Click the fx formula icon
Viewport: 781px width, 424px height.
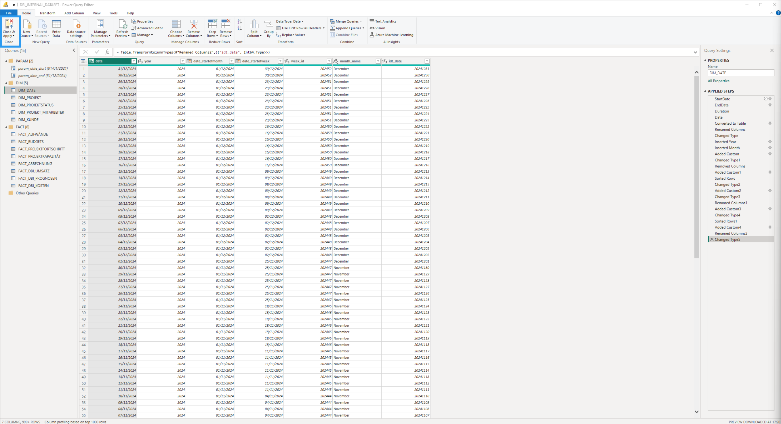pyautogui.click(x=107, y=52)
